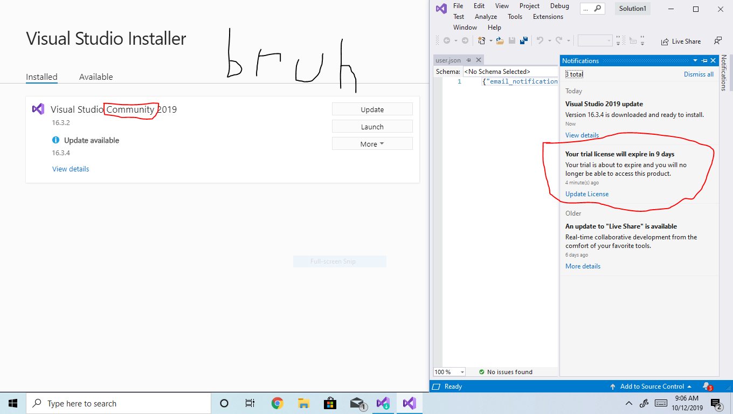The height and width of the screenshot is (414, 733).
Task: Click the search magnifier in Visual Studio
Action: point(597,9)
